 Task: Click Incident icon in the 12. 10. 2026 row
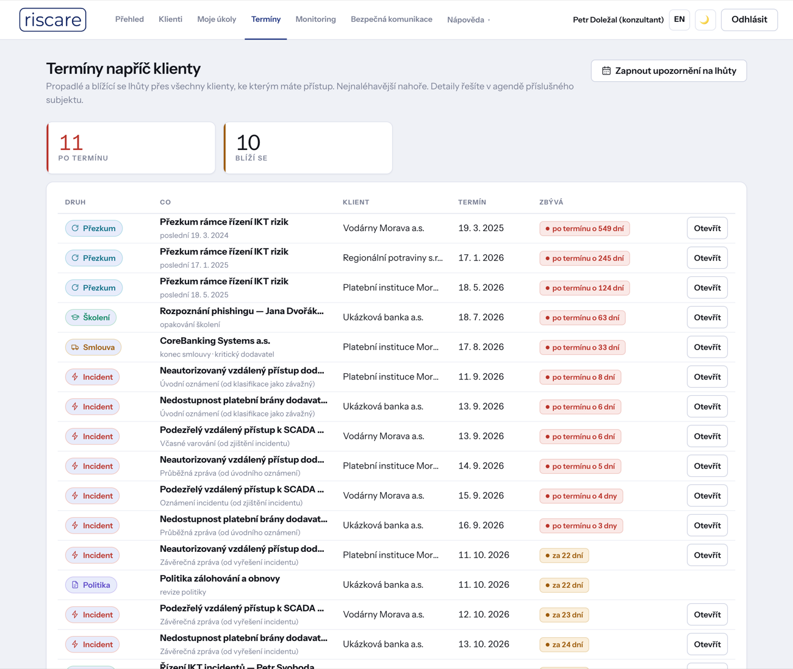75,615
